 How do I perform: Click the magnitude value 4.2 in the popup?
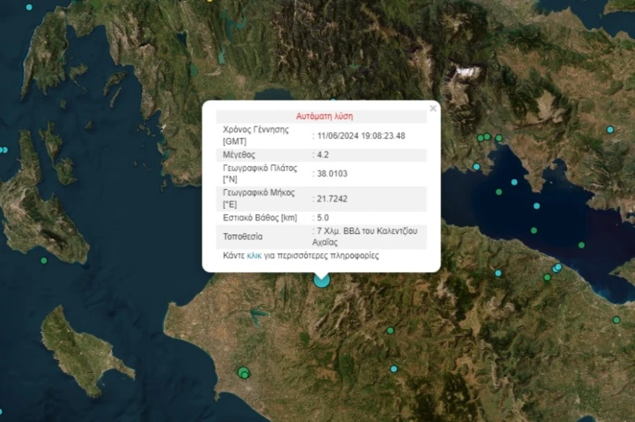pyautogui.click(x=323, y=154)
